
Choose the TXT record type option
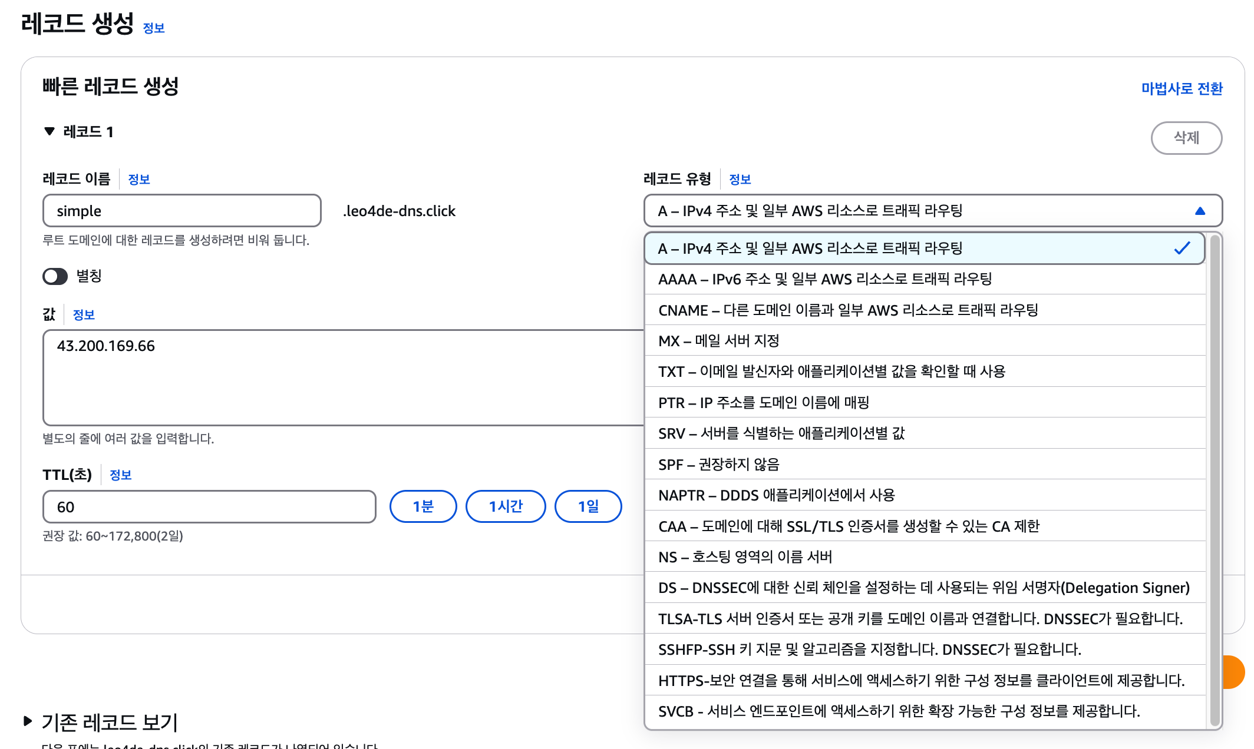[831, 372]
